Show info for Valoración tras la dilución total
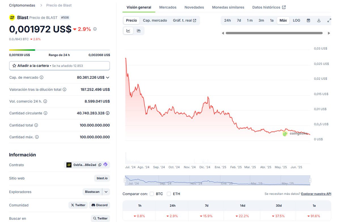The width and height of the screenshot is (340, 222). tap(64, 89)
